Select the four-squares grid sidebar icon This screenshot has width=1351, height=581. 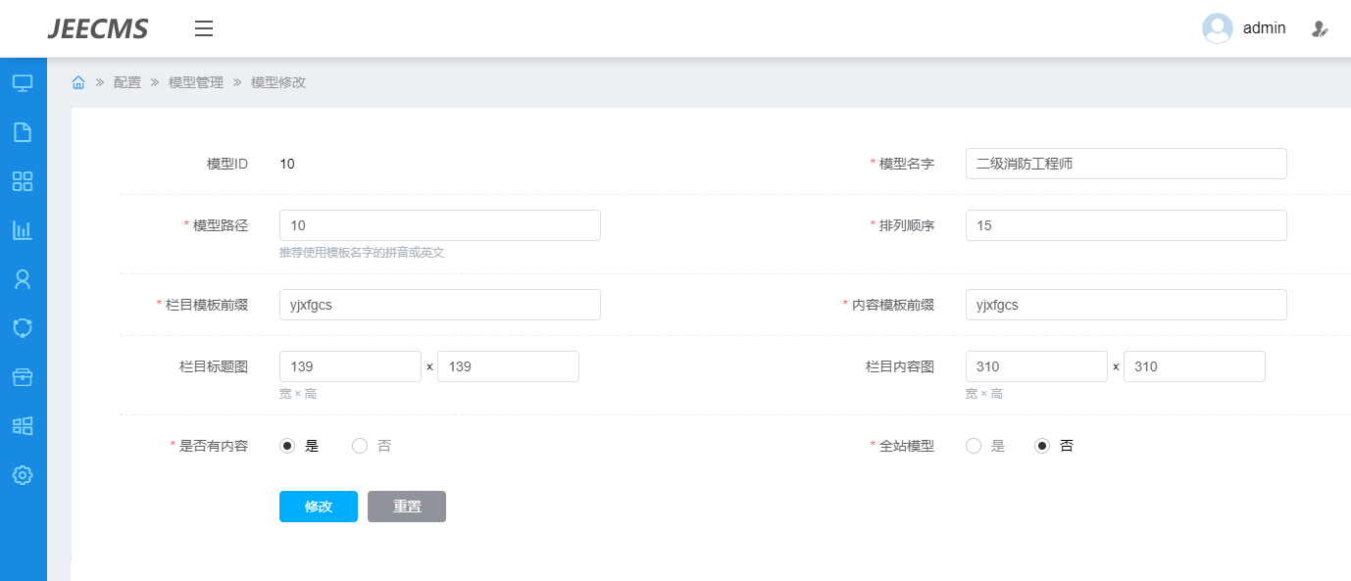pyautogui.click(x=23, y=181)
